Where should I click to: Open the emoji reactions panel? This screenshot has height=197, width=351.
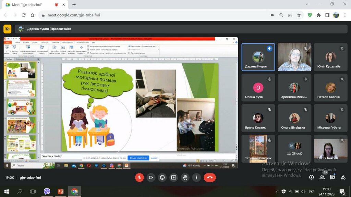click(x=162, y=177)
